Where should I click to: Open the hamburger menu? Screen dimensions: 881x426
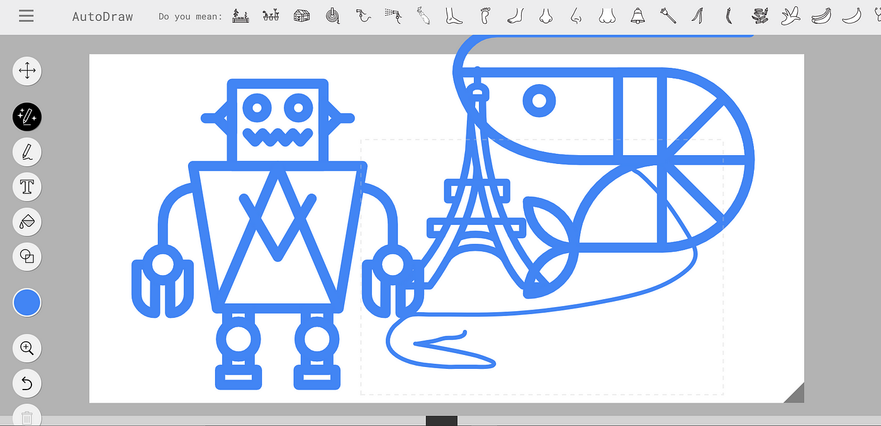click(x=26, y=16)
